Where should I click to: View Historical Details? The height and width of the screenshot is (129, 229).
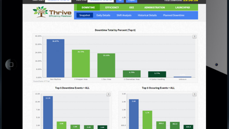point(147,15)
